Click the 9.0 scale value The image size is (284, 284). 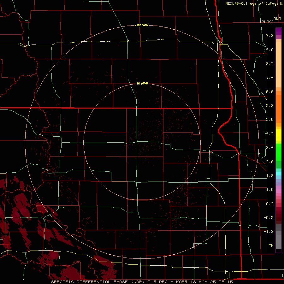click(270, 50)
